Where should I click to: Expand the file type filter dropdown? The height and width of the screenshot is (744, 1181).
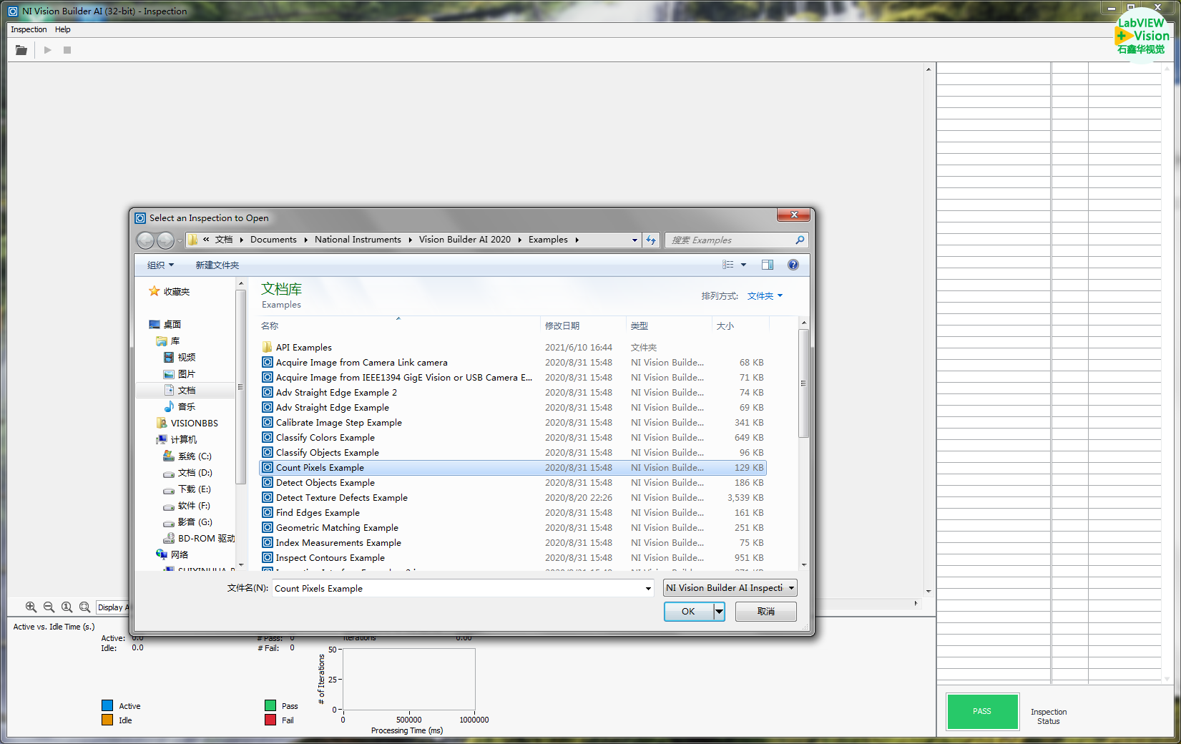[730, 588]
